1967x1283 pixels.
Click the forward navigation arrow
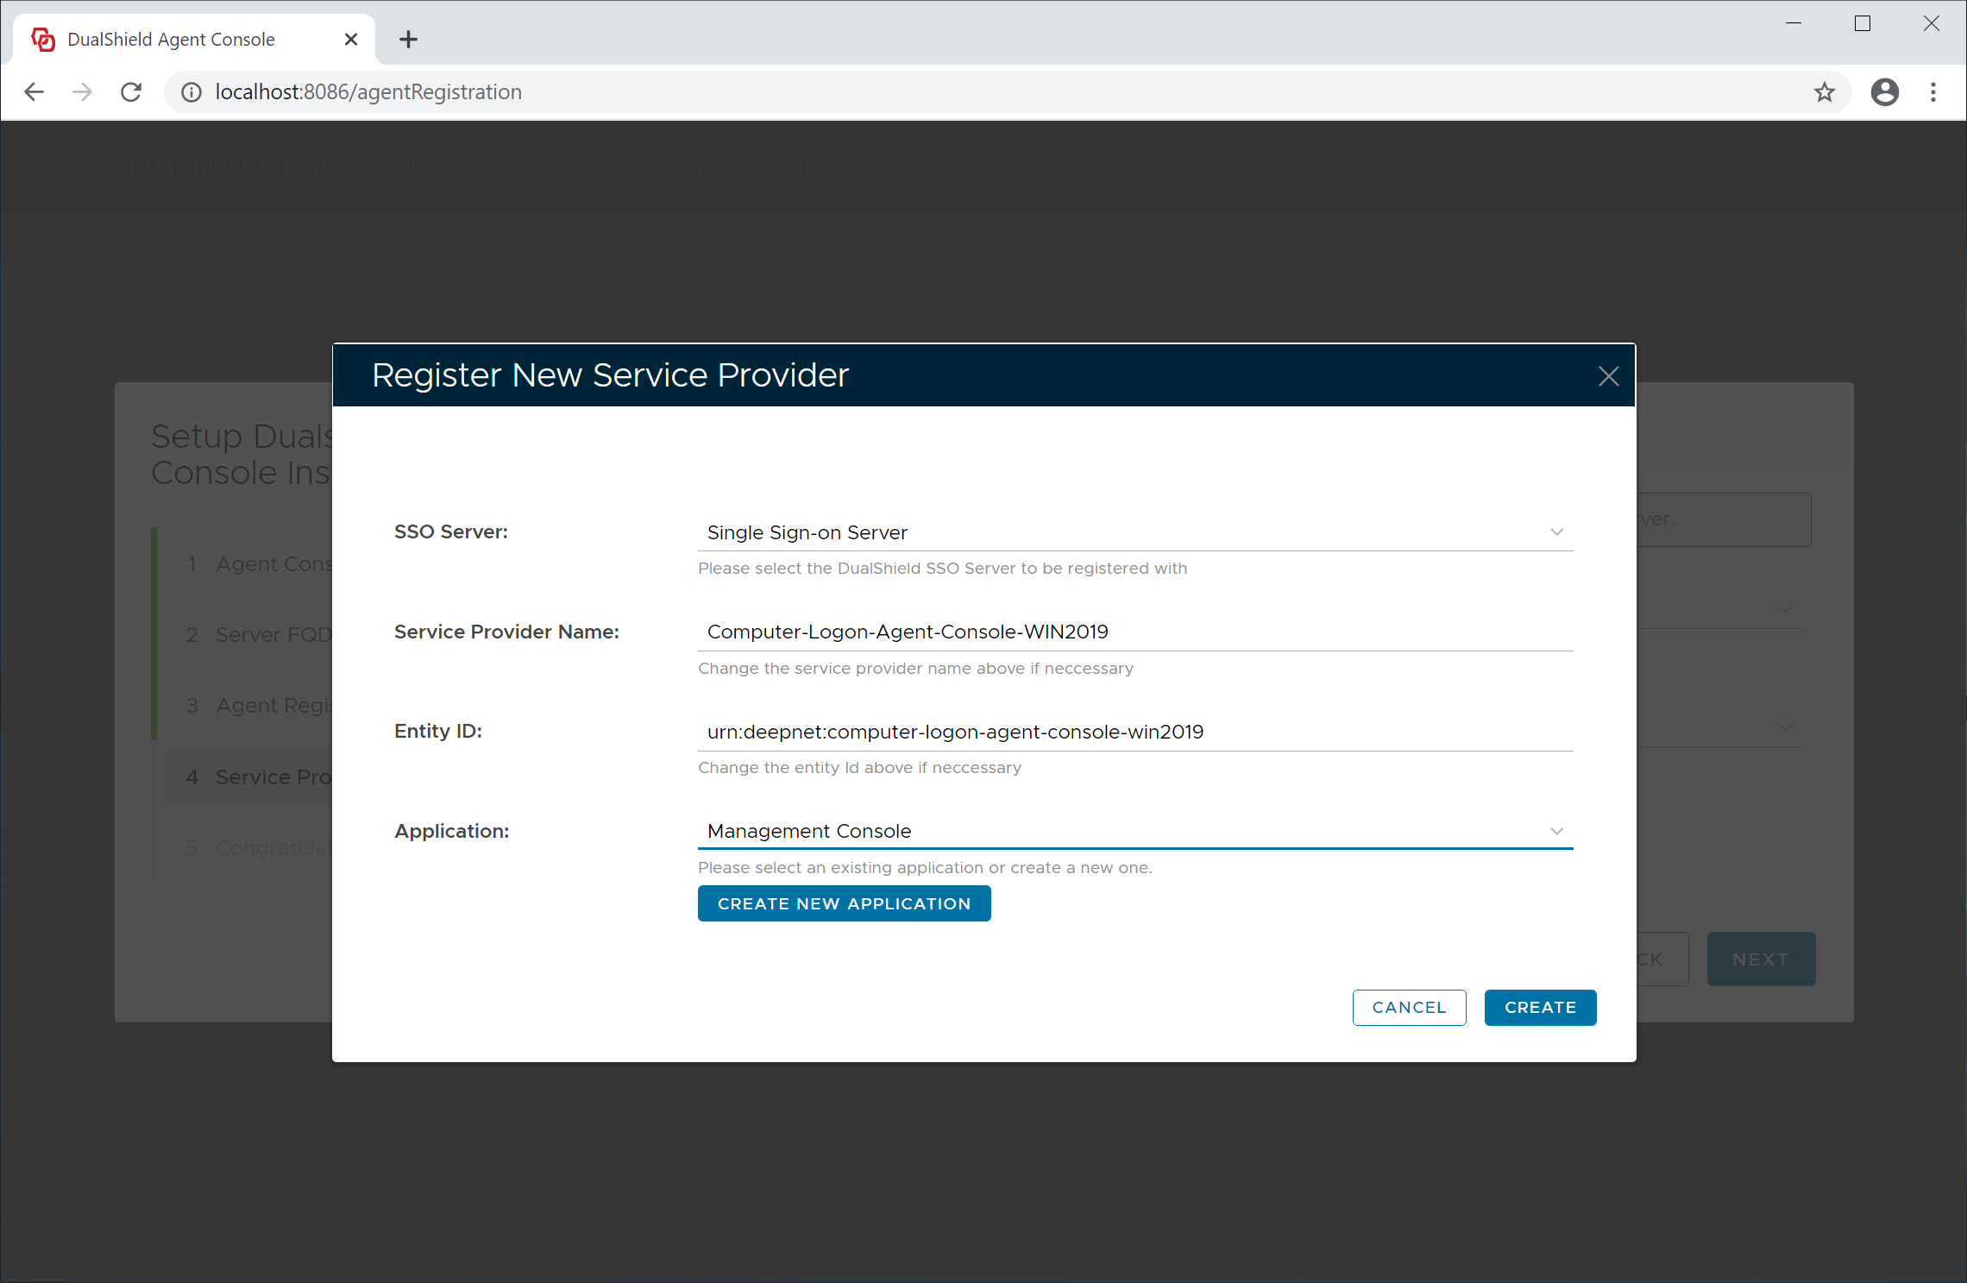click(x=82, y=92)
